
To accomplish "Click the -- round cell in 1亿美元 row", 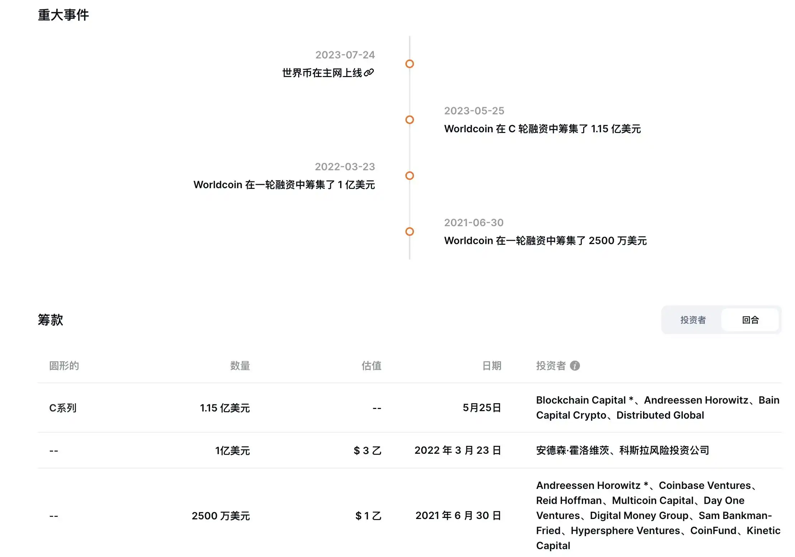I will pos(54,451).
